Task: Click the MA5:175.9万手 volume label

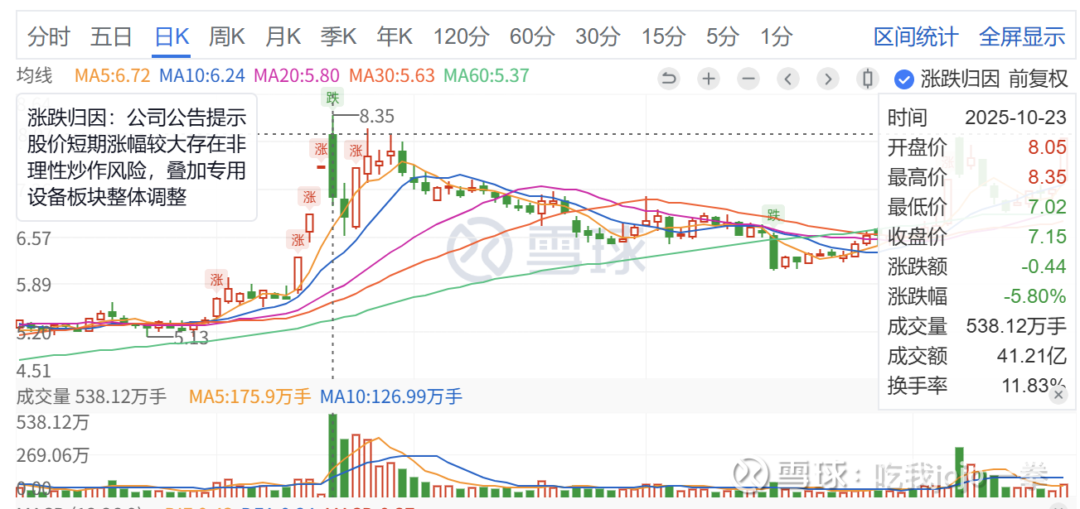Action: coord(249,396)
